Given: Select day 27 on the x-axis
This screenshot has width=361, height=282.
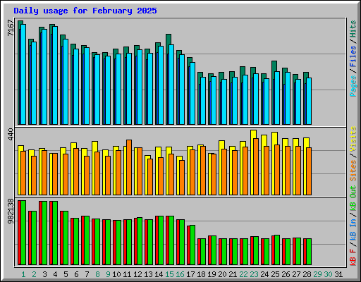Looking at the screenshot, I should point(296,274).
